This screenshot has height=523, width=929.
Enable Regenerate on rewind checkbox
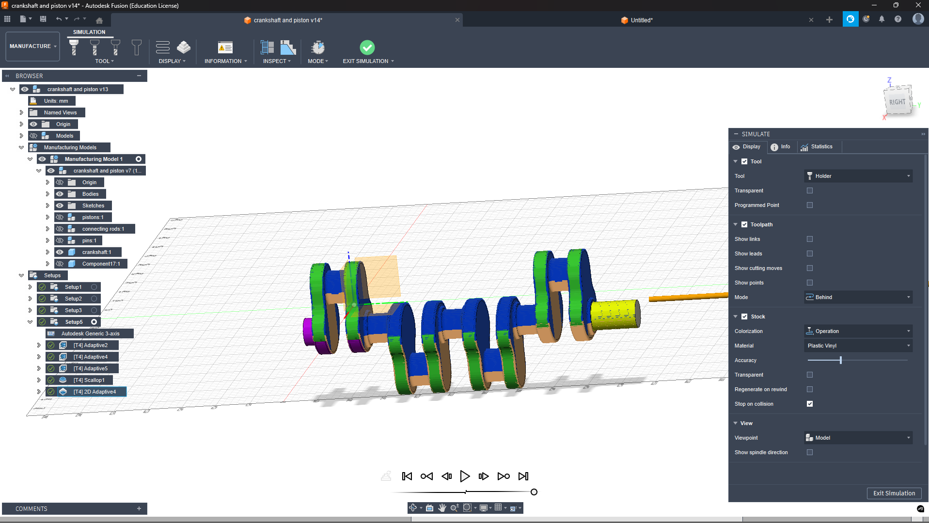click(810, 389)
